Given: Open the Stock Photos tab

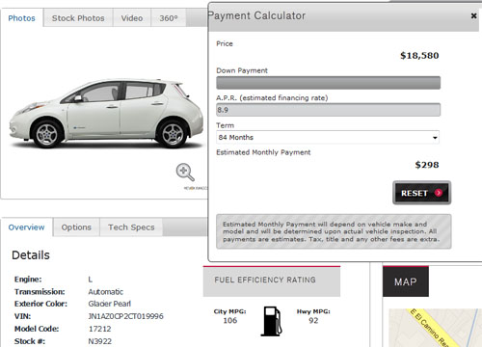Looking at the screenshot, I should click(78, 18).
